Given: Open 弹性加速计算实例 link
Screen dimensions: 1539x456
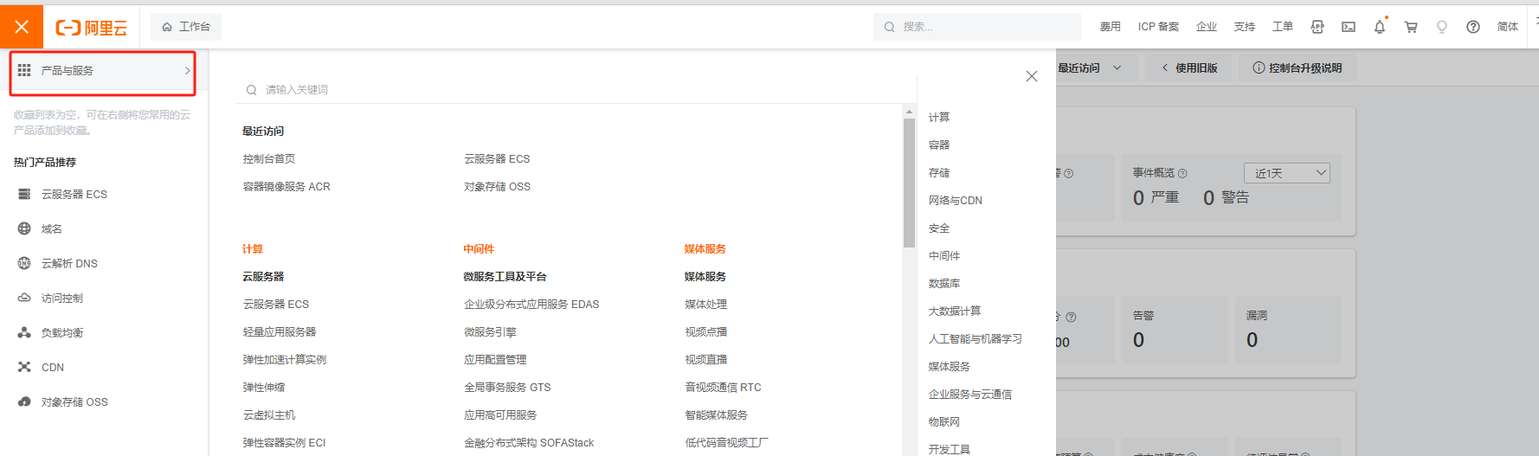Looking at the screenshot, I should click(x=284, y=359).
